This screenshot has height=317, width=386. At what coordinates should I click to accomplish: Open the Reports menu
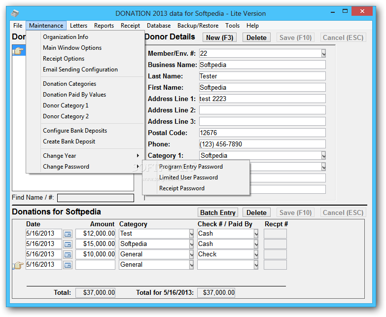(104, 26)
